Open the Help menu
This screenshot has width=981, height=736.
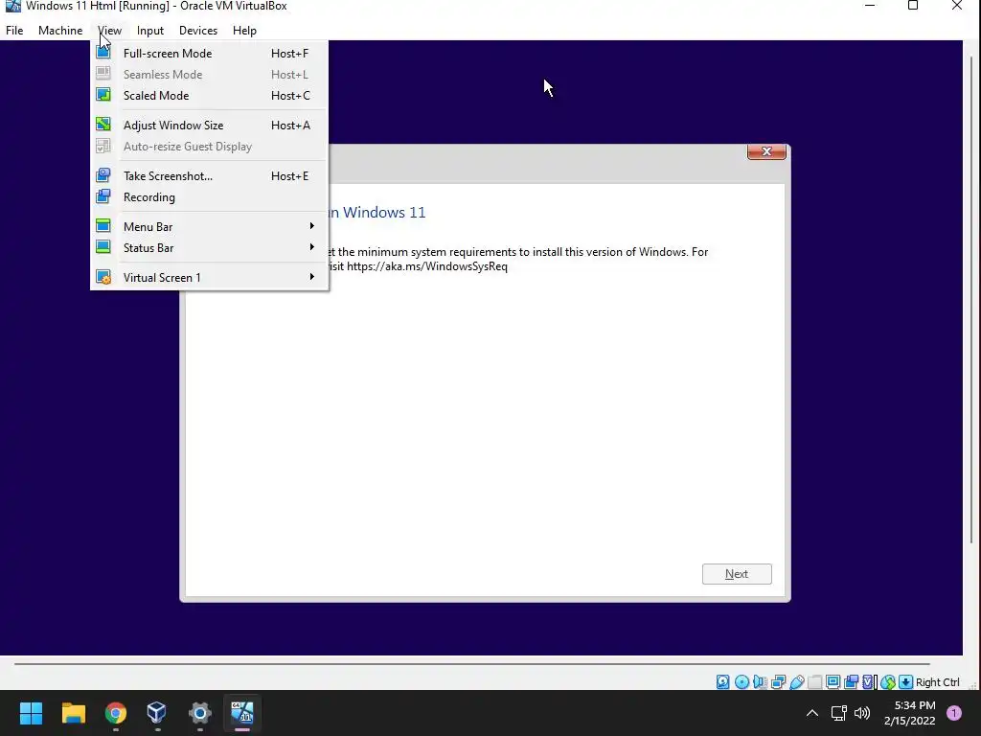tap(244, 30)
